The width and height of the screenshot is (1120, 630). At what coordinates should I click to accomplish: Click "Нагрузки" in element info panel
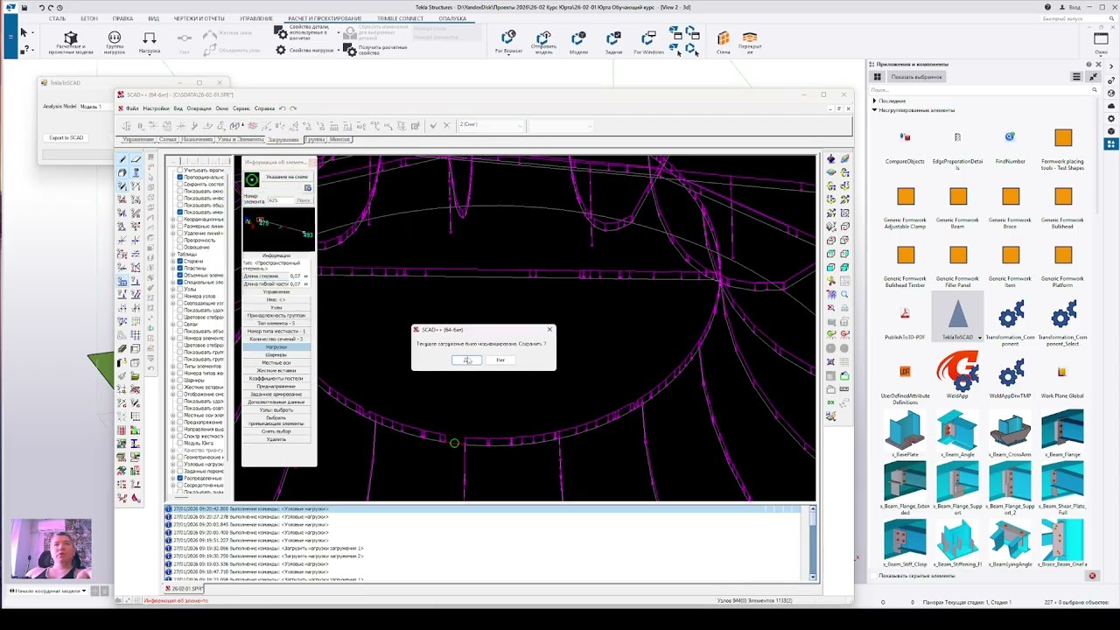click(276, 347)
